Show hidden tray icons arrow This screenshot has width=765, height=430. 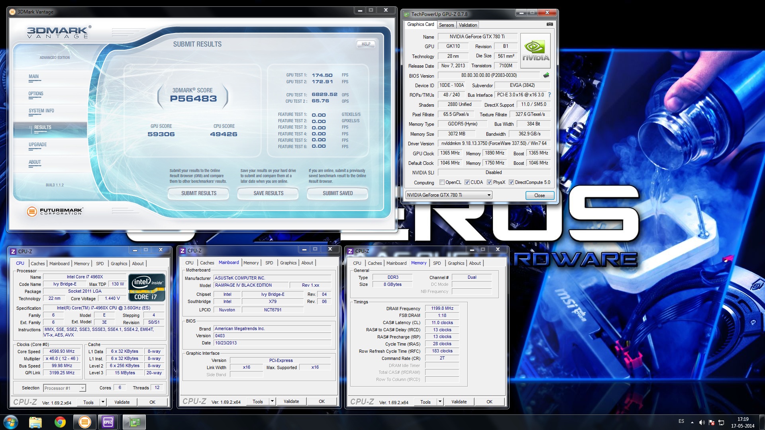click(692, 422)
